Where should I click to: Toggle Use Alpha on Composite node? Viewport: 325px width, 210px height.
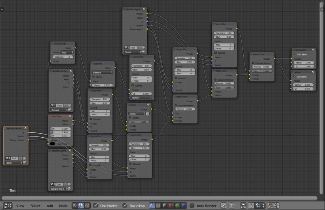point(295,54)
